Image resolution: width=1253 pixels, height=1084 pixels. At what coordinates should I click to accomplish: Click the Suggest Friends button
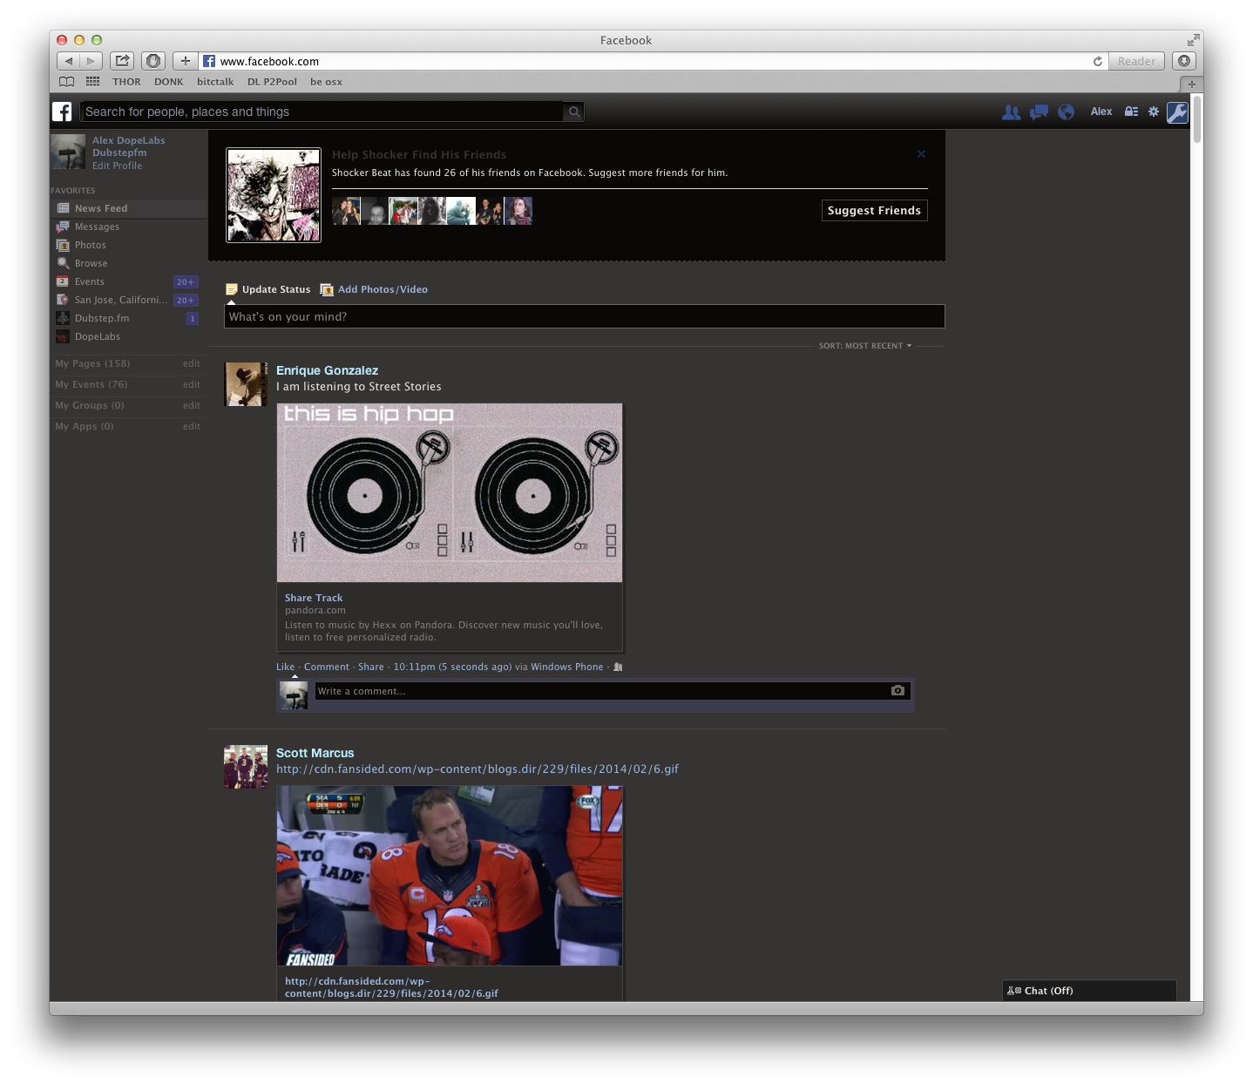pyautogui.click(x=874, y=210)
